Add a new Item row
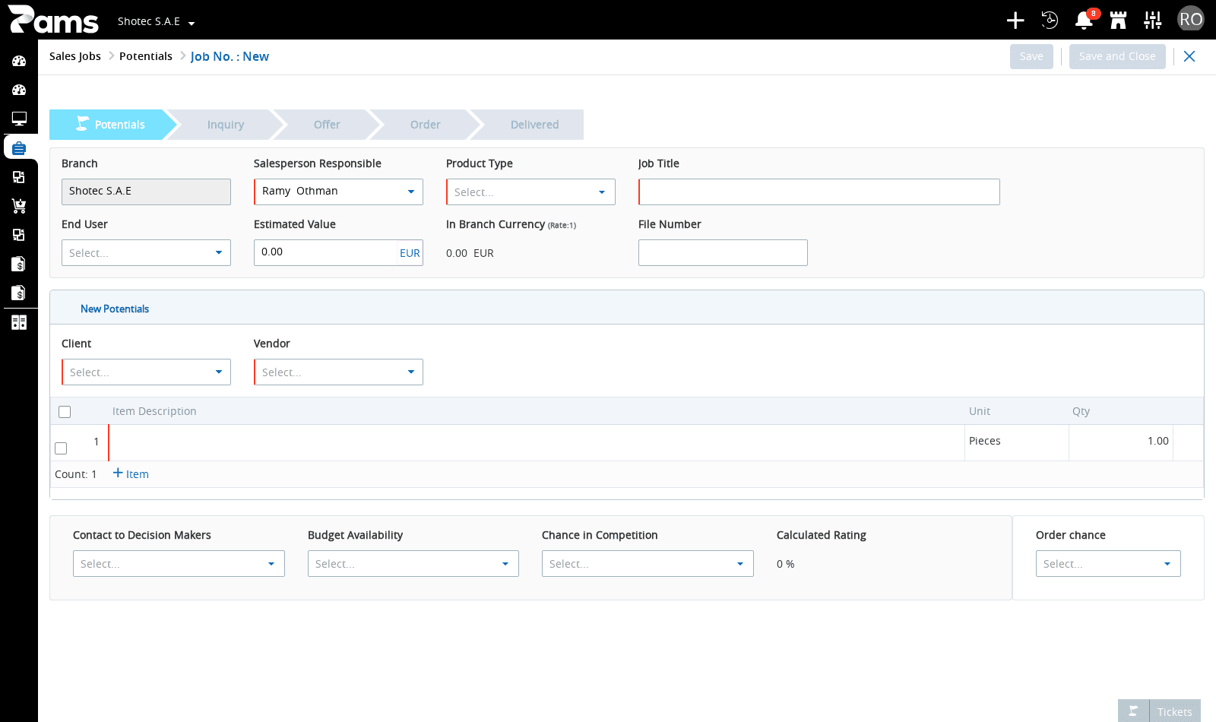 coord(131,473)
